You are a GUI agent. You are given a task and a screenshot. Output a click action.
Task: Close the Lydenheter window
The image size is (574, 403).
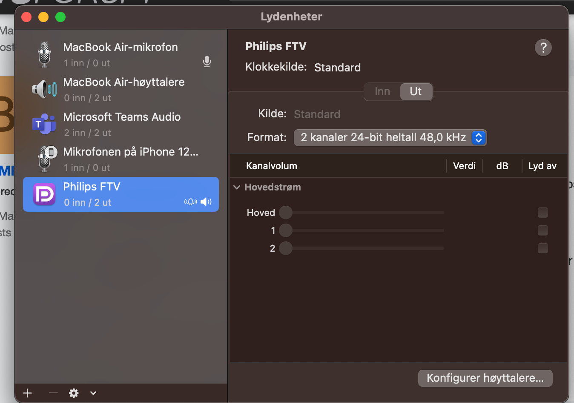pyautogui.click(x=26, y=17)
